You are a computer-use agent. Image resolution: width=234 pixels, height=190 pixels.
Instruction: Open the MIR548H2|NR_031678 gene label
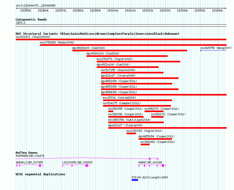[30, 156]
